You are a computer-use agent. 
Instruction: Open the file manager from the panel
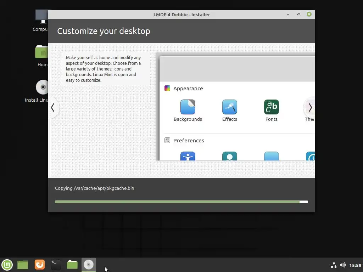(x=72, y=265)
